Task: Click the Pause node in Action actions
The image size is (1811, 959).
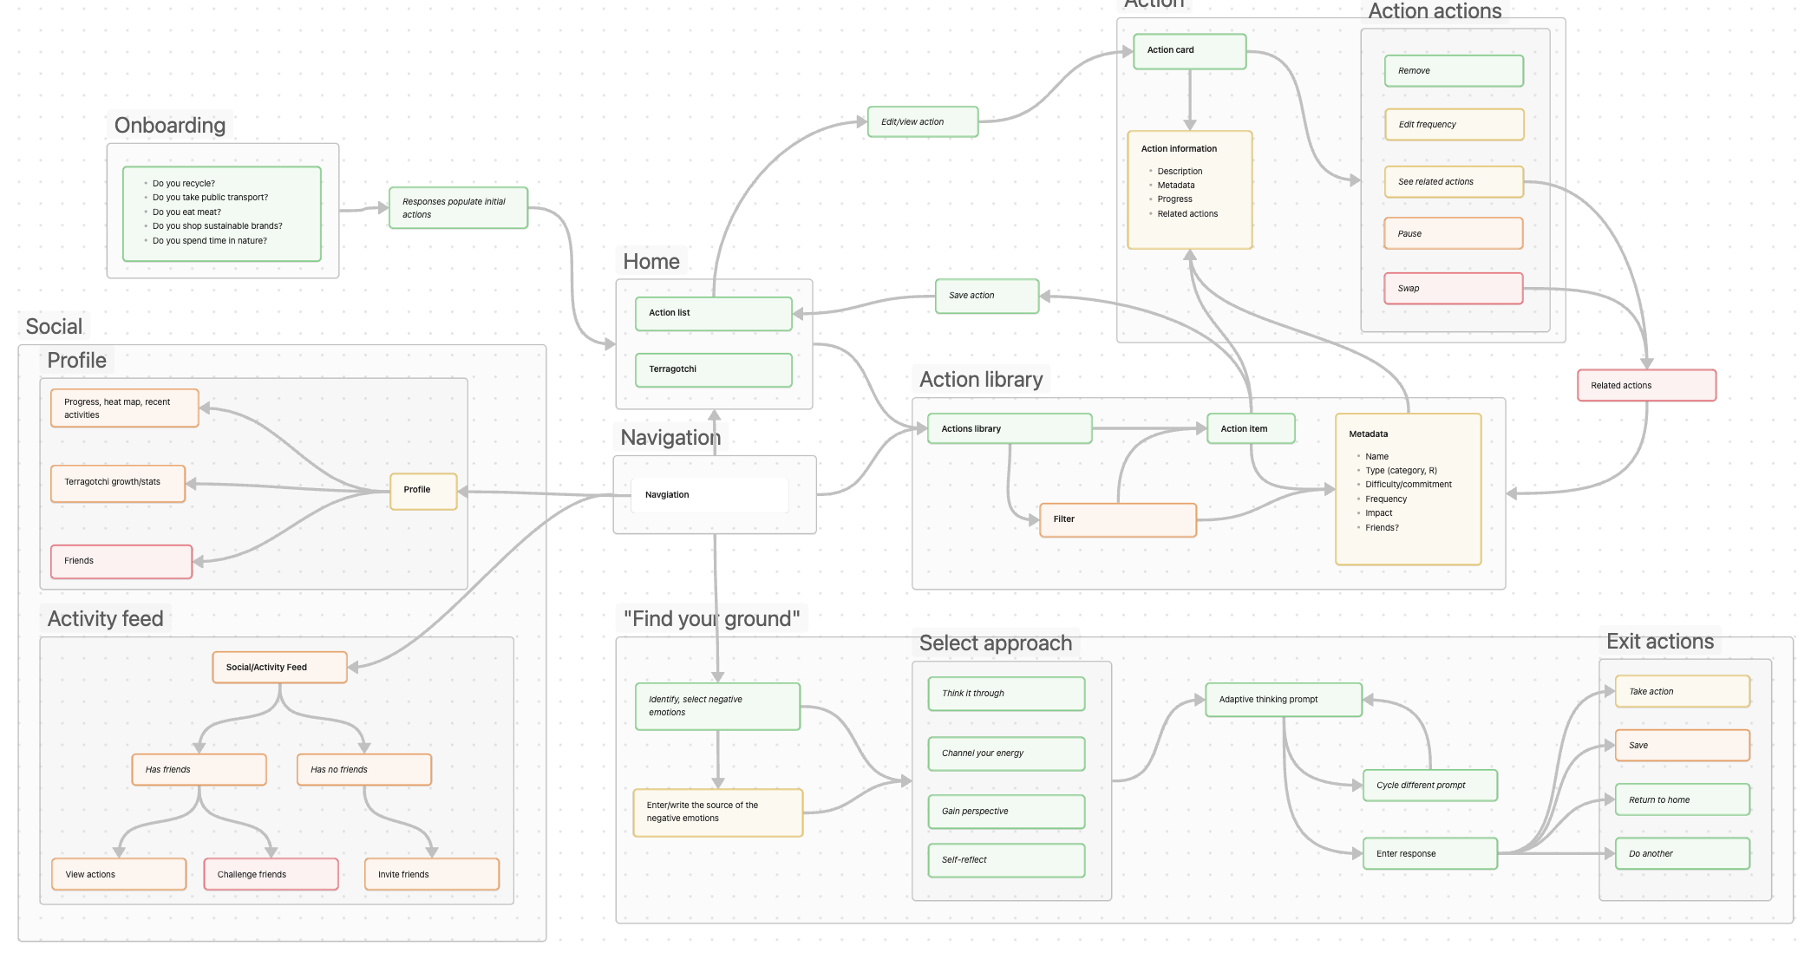Action: point(1453,233)
